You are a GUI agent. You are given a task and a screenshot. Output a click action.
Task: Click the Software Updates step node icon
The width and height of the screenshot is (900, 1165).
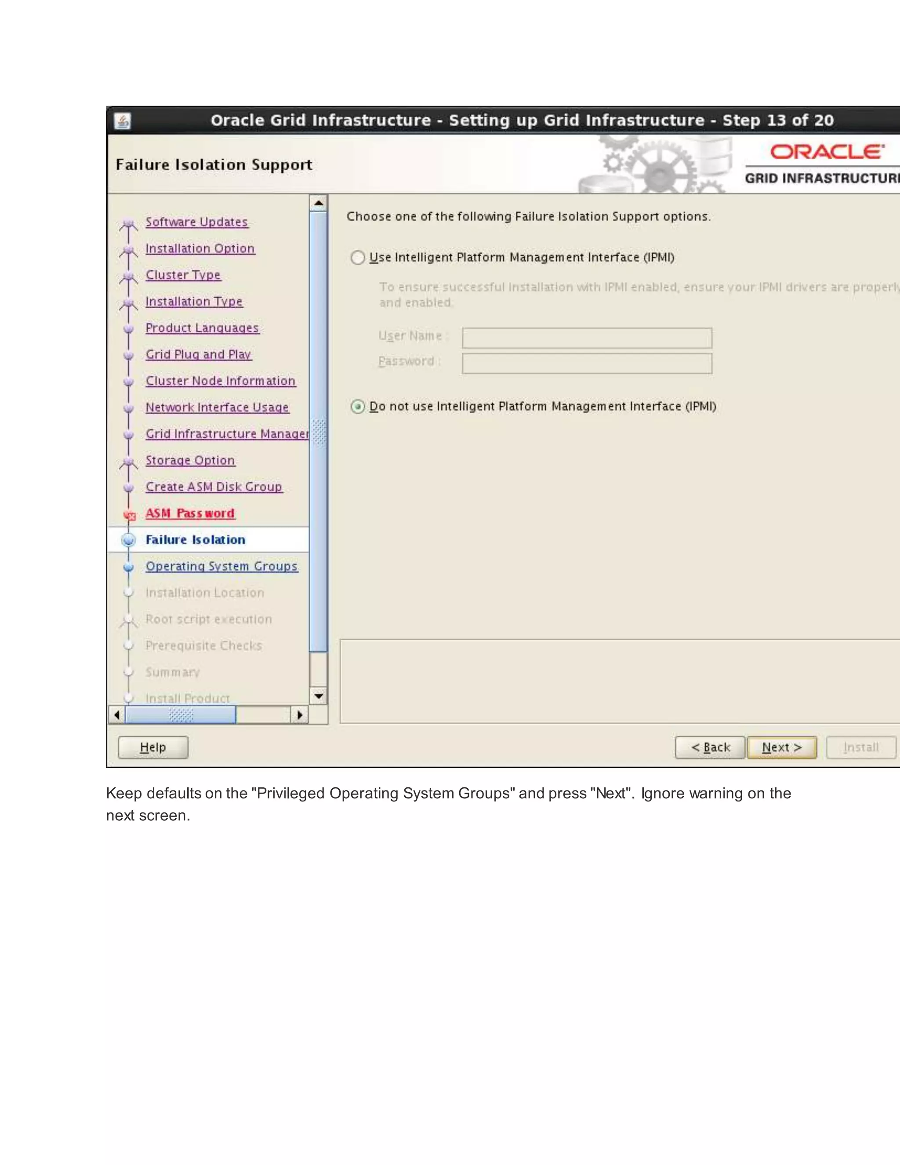[128, 224]
